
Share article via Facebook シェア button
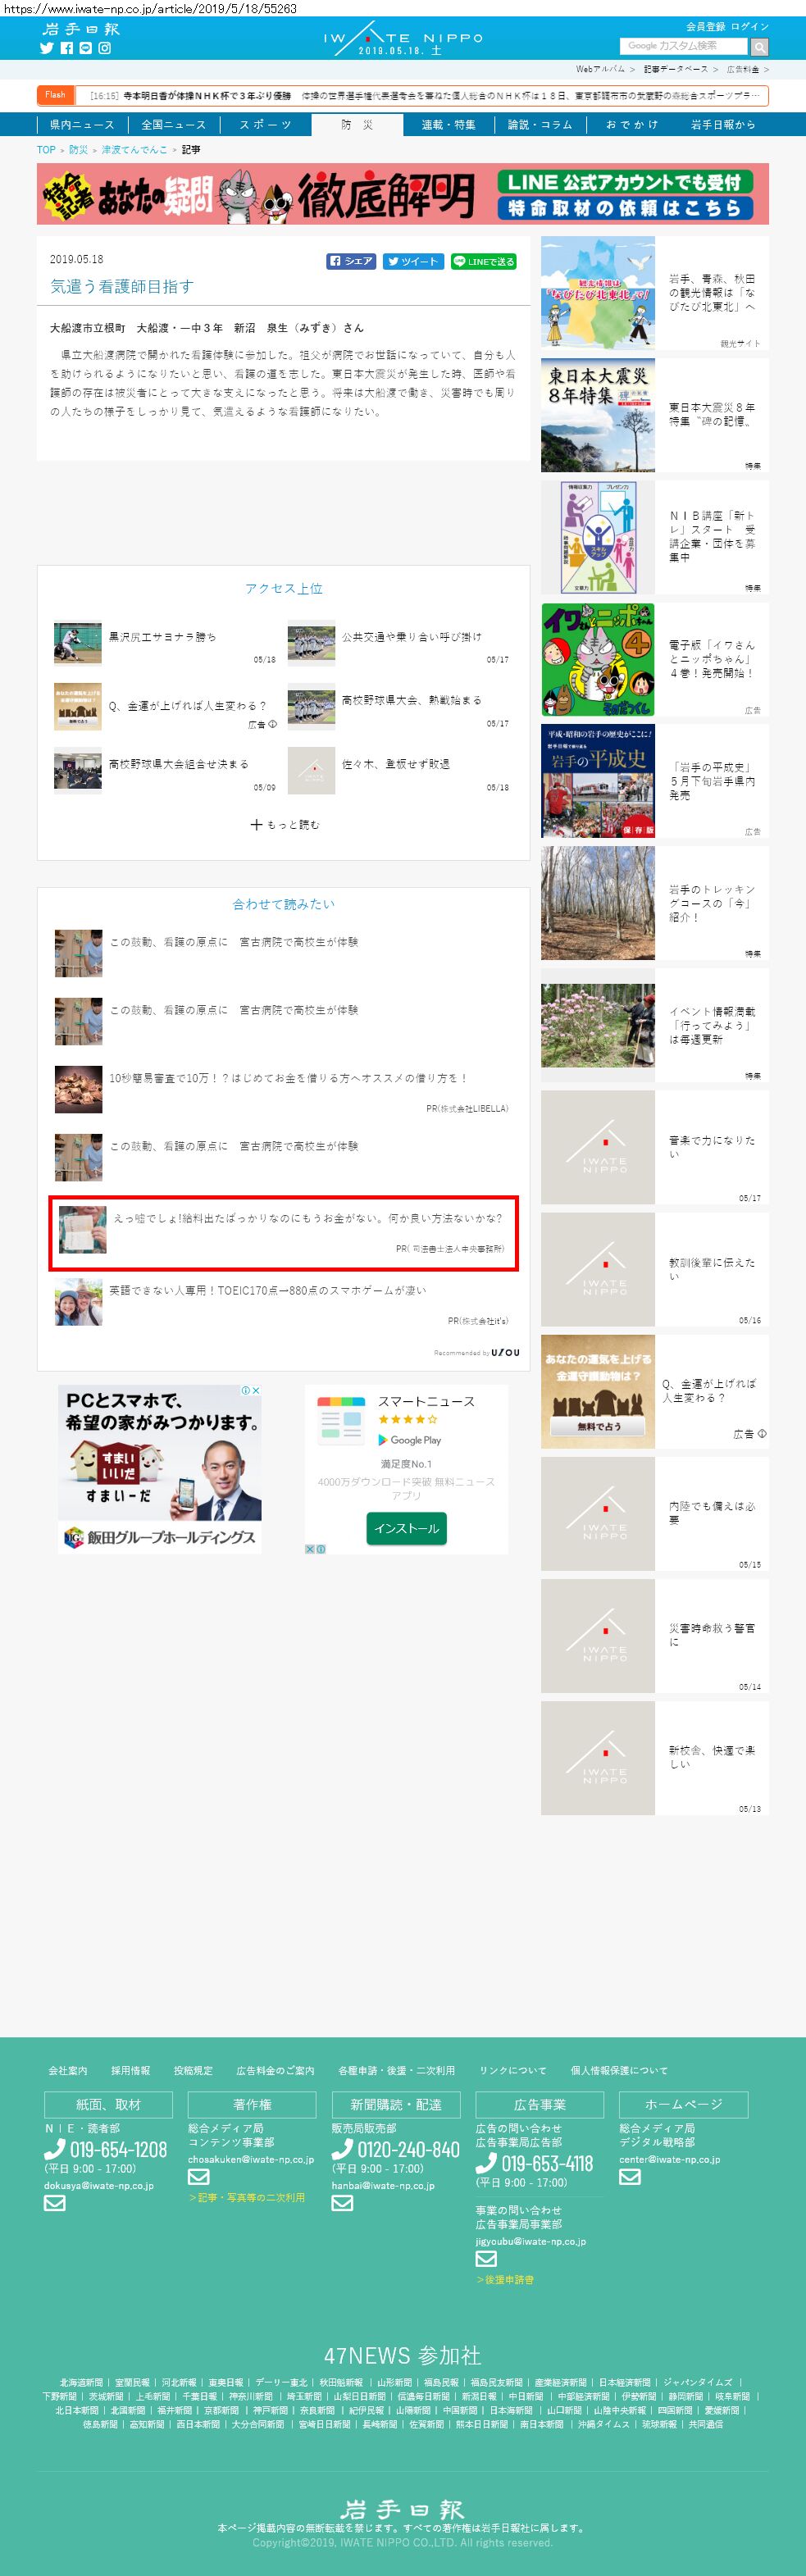point(351,261)
